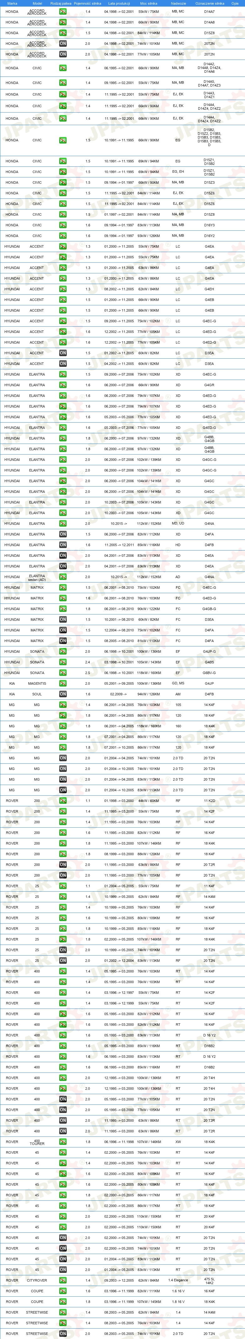This screenshot has height=1339, width=245.
Task: Select the CITYROVER model cell
Action: point(37,1280)
